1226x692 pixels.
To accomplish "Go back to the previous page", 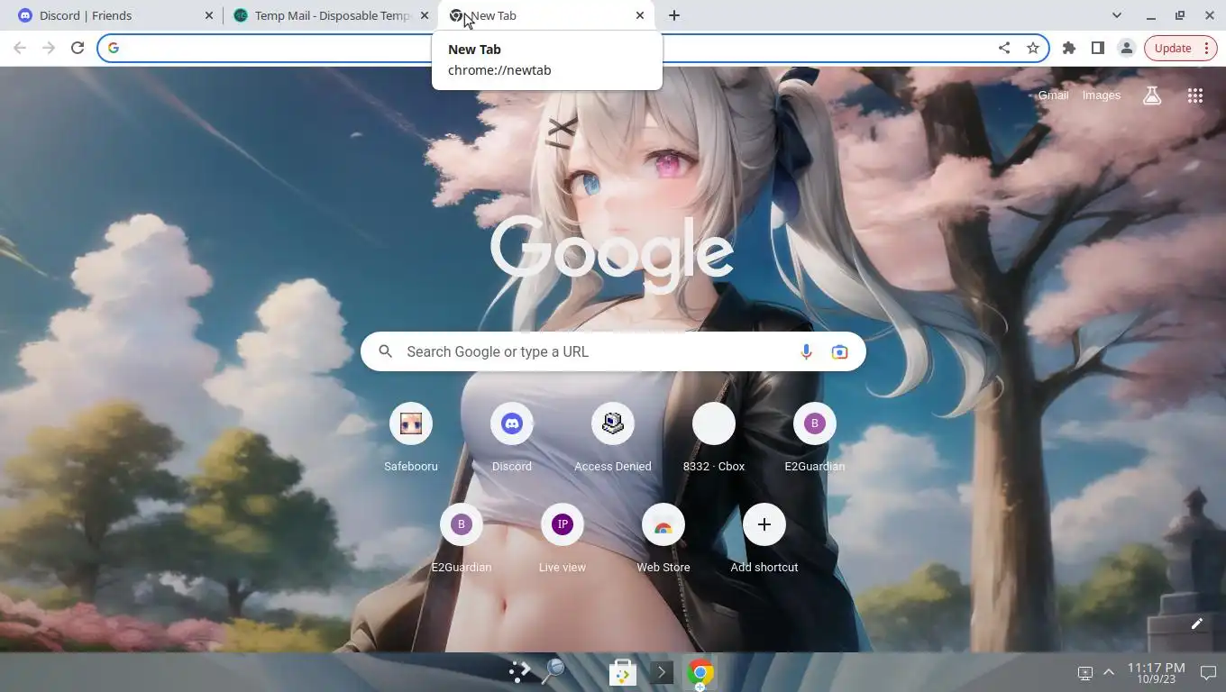I will click(x=20, y=48).
